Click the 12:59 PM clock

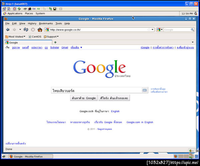[x=187, y=14]
